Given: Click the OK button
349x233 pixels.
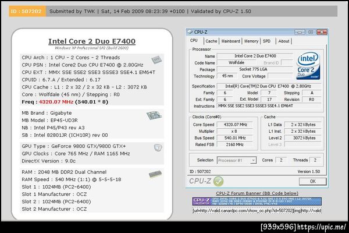Looking at the screenshot, I should click(x=313, y=181).
